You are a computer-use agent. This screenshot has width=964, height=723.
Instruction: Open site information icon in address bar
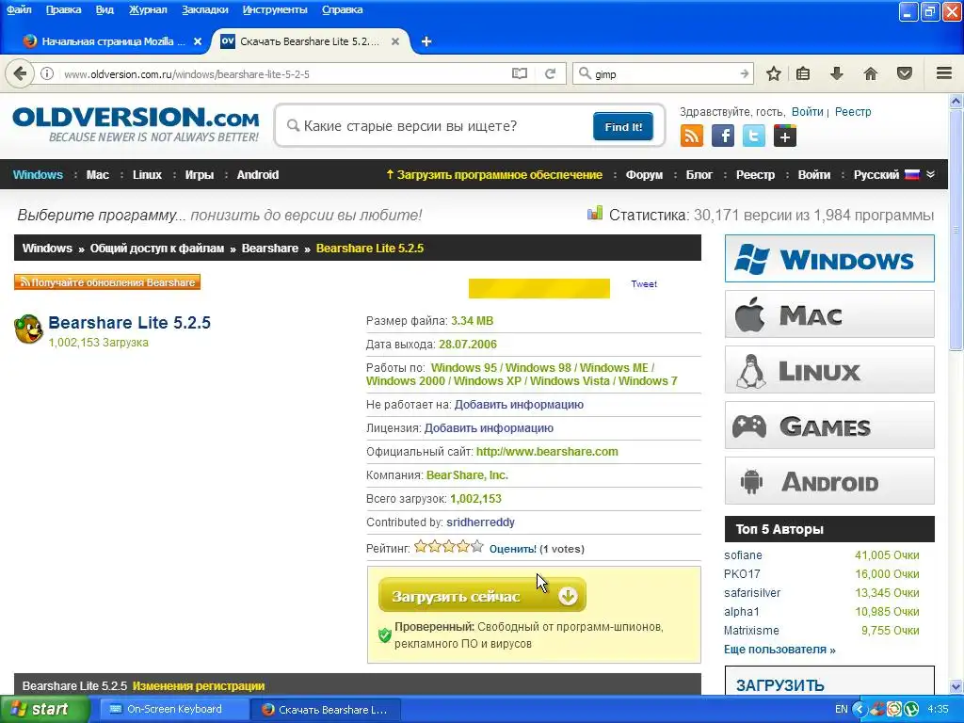[47, 73]
